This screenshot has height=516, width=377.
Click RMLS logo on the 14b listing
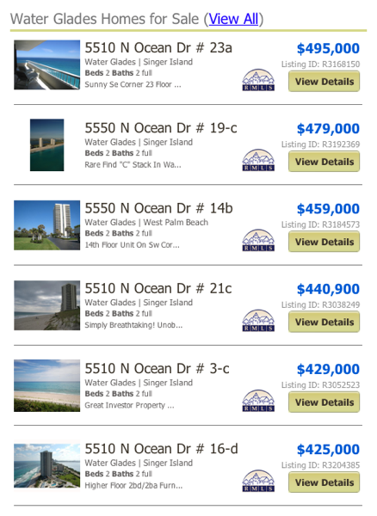click(x=258, y=240)
